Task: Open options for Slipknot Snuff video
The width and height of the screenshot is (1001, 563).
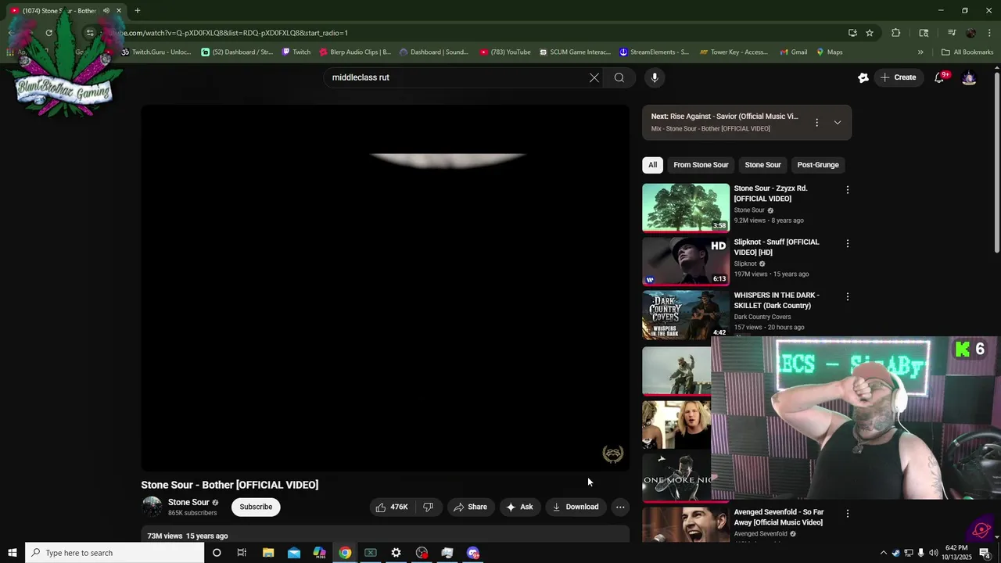Action: 847,244
